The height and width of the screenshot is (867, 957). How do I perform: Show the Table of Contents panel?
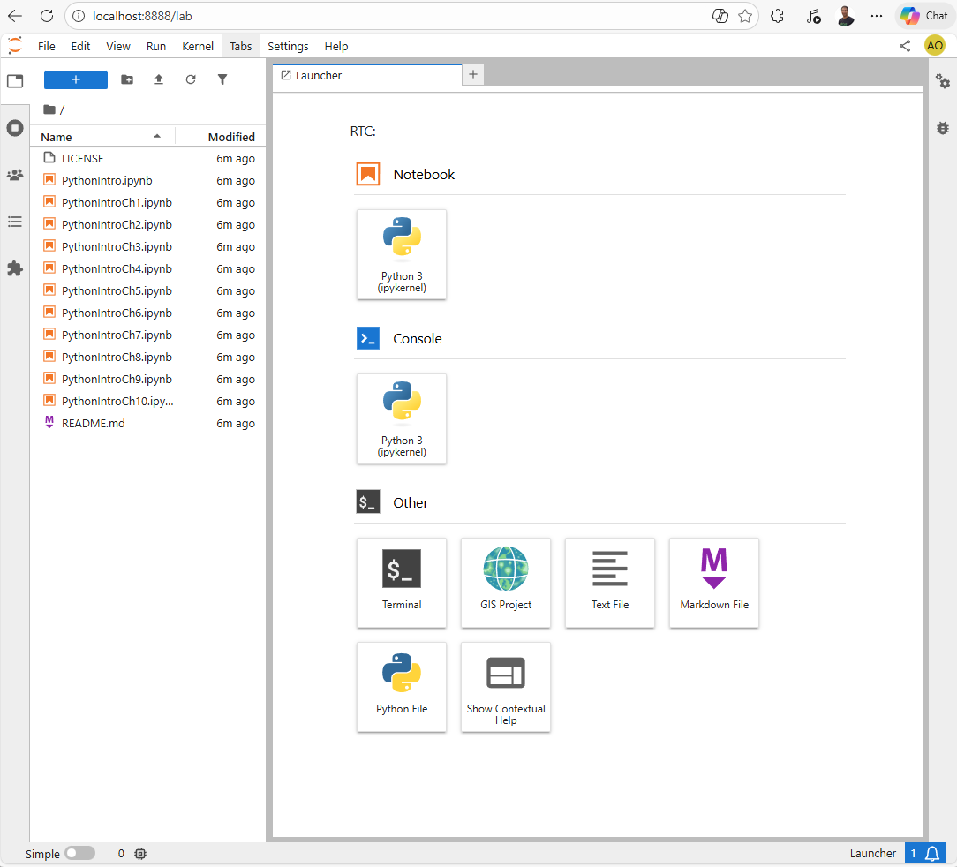pos(15,222)
